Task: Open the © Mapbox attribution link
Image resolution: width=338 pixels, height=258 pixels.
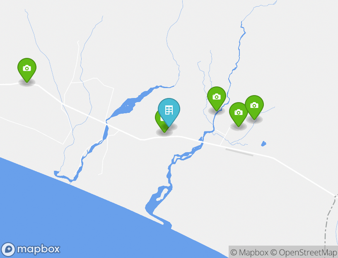Action: (249, 252)
